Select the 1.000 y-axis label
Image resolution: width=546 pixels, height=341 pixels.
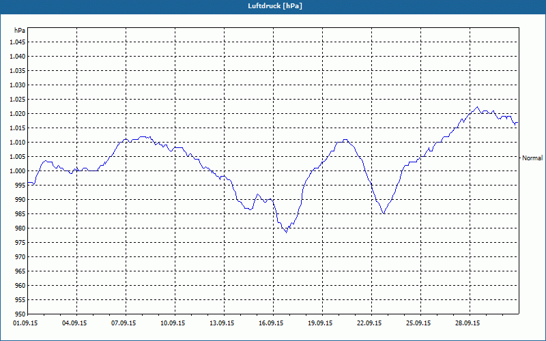[18, 171]
